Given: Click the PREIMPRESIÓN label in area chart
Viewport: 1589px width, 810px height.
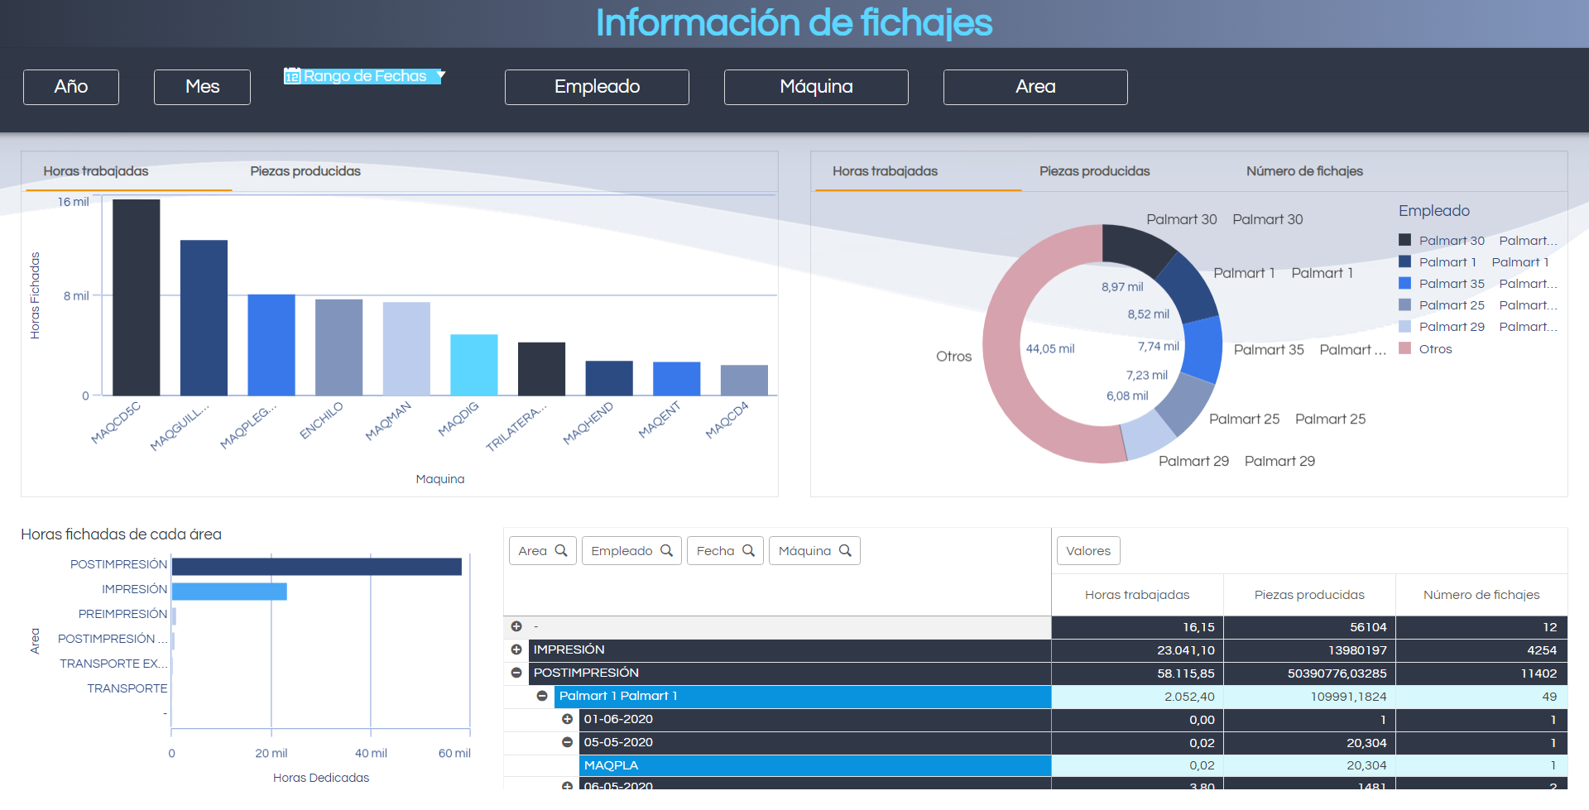Looking at the screenshot, I should click(122, 614).
